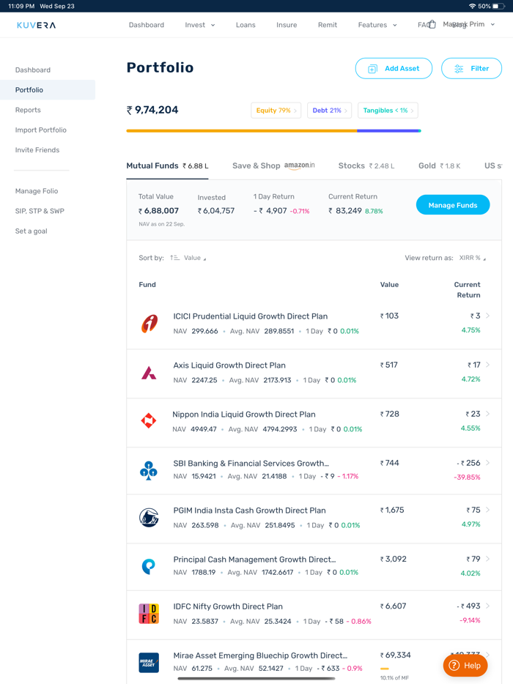Open Insure in the top navigation
The height and width of the screenshot is (684, 513).
[x=287, y=25]
